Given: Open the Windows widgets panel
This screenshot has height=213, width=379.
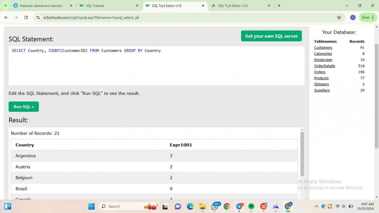Looking at the screenshot, I should click(x=8, y=206).
